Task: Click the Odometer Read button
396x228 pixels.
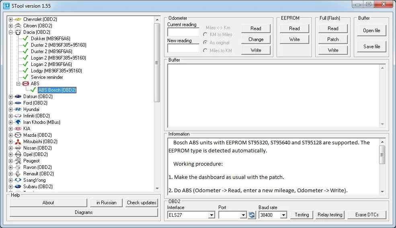Action: coord(256,29)
